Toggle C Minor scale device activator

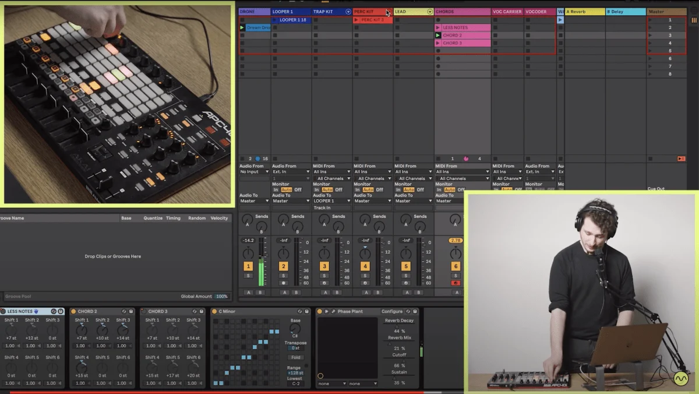click(214, 311)
